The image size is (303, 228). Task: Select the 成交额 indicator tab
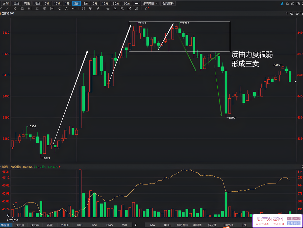(x=35, y=225)
